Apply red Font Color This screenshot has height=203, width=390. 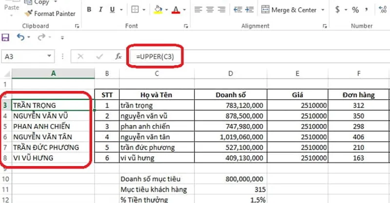(x=176, y=10)
